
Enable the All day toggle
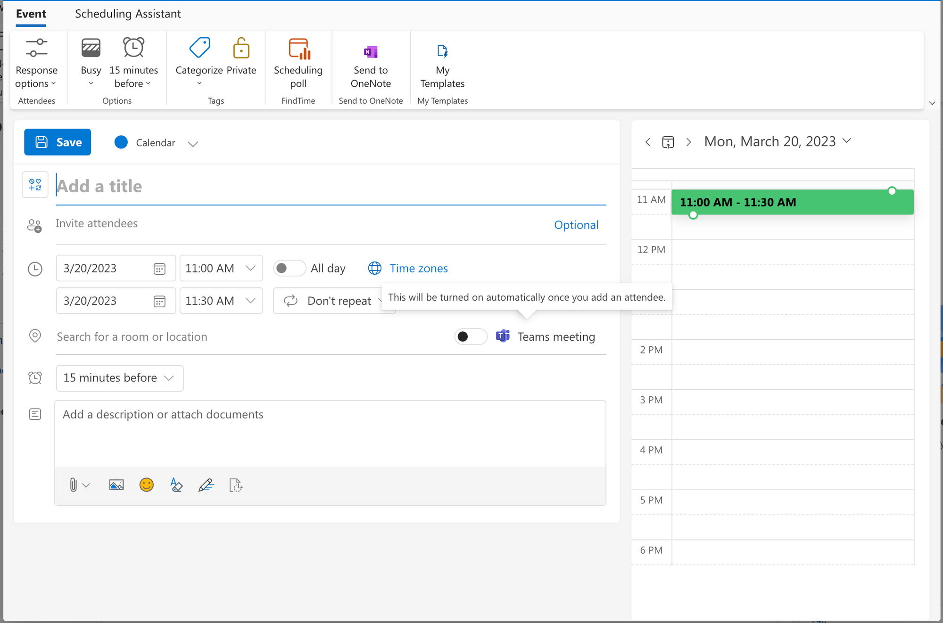coord(289,268)
